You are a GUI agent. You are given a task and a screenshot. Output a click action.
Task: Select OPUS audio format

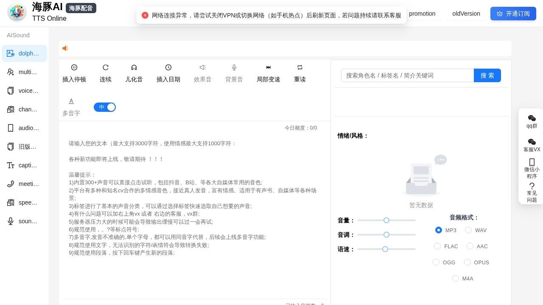point(467,262)
